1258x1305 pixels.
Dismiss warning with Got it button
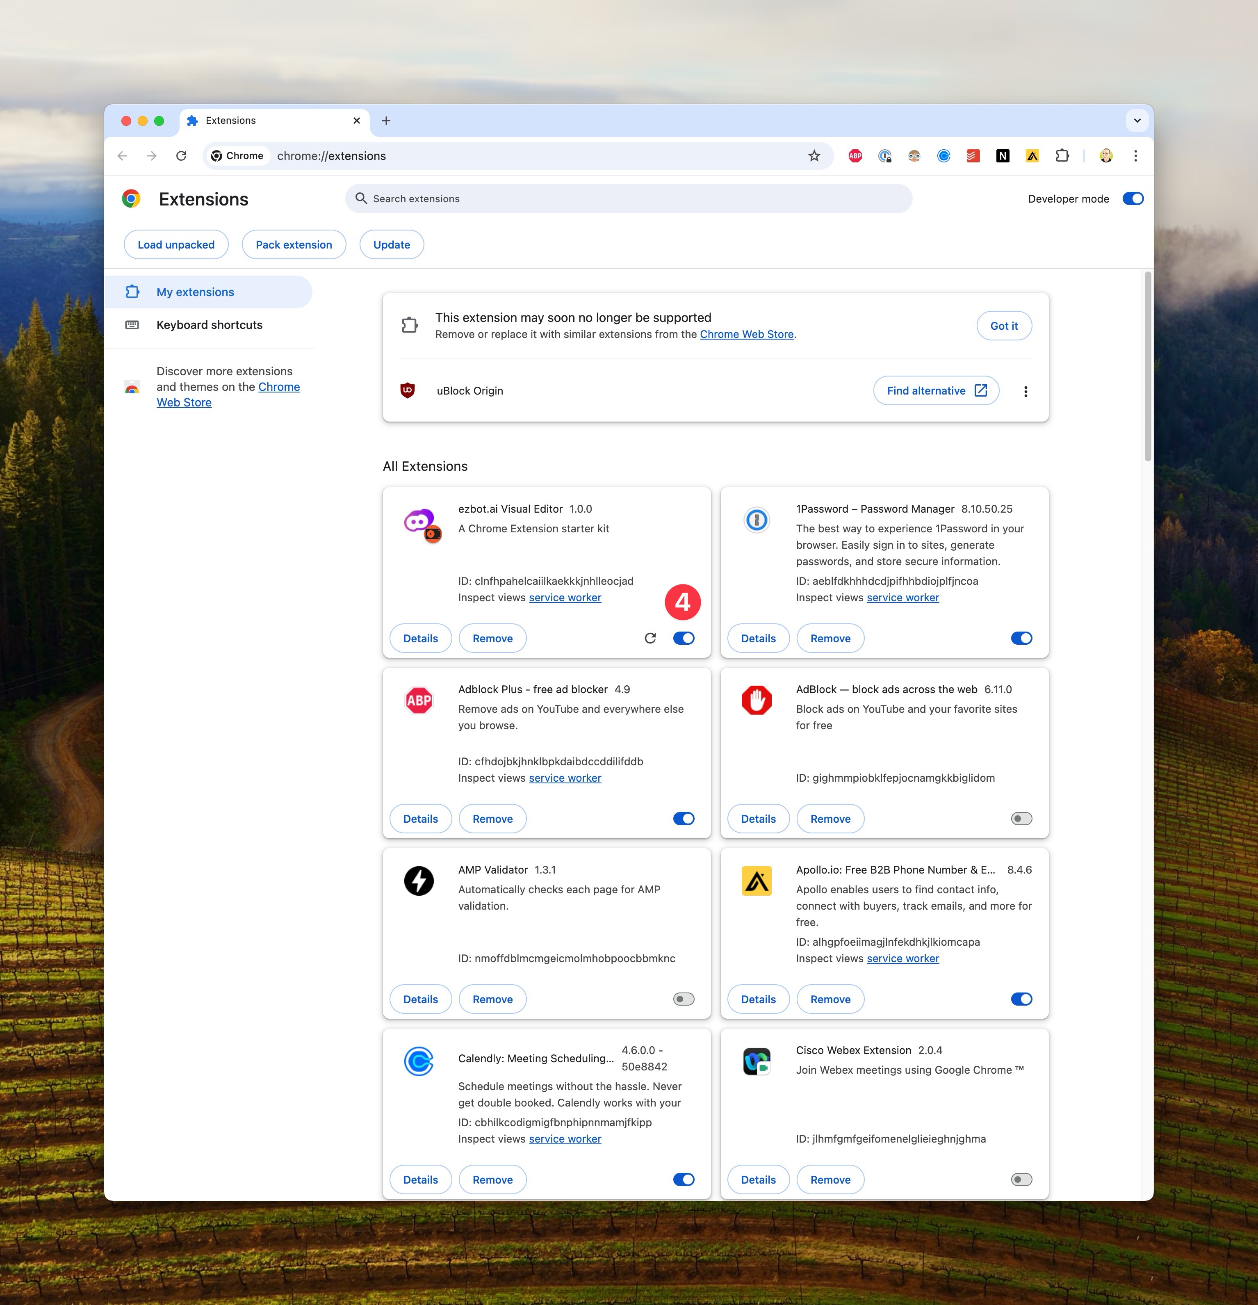(1004, 326)
